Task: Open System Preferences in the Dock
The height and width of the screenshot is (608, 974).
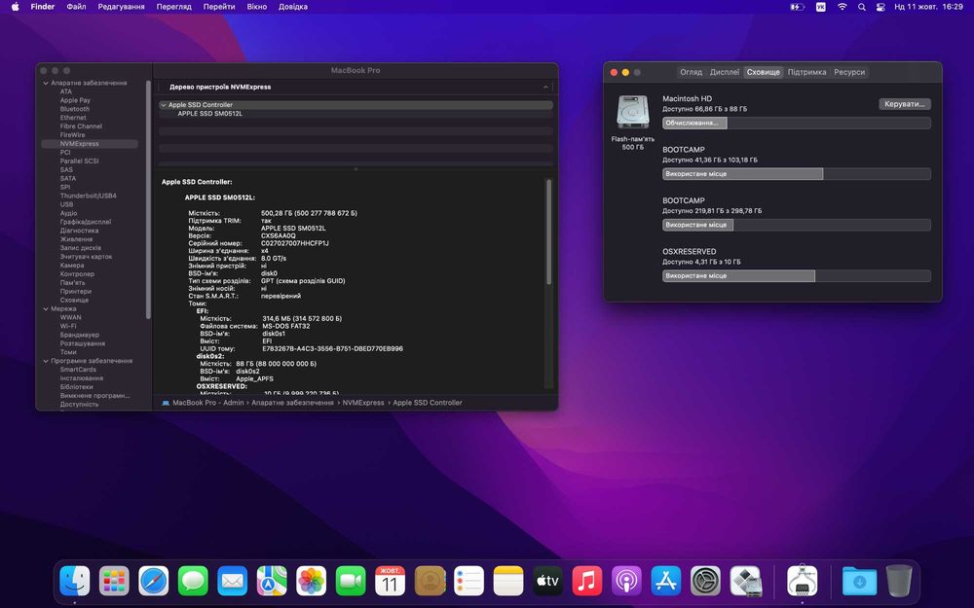Action: pyautogui.click(x=705, y=582)
